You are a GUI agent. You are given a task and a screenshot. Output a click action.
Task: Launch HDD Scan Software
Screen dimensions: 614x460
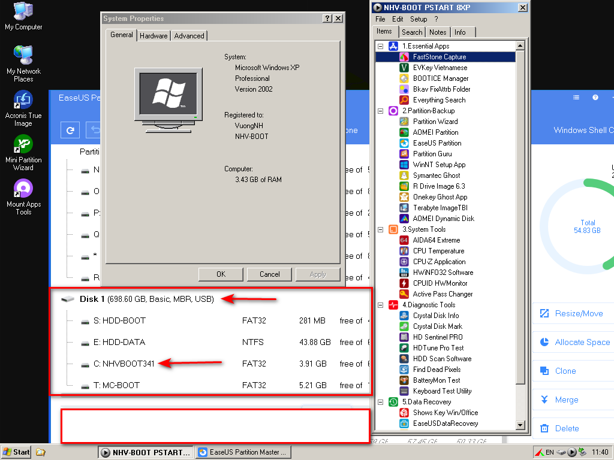(442, 359)
